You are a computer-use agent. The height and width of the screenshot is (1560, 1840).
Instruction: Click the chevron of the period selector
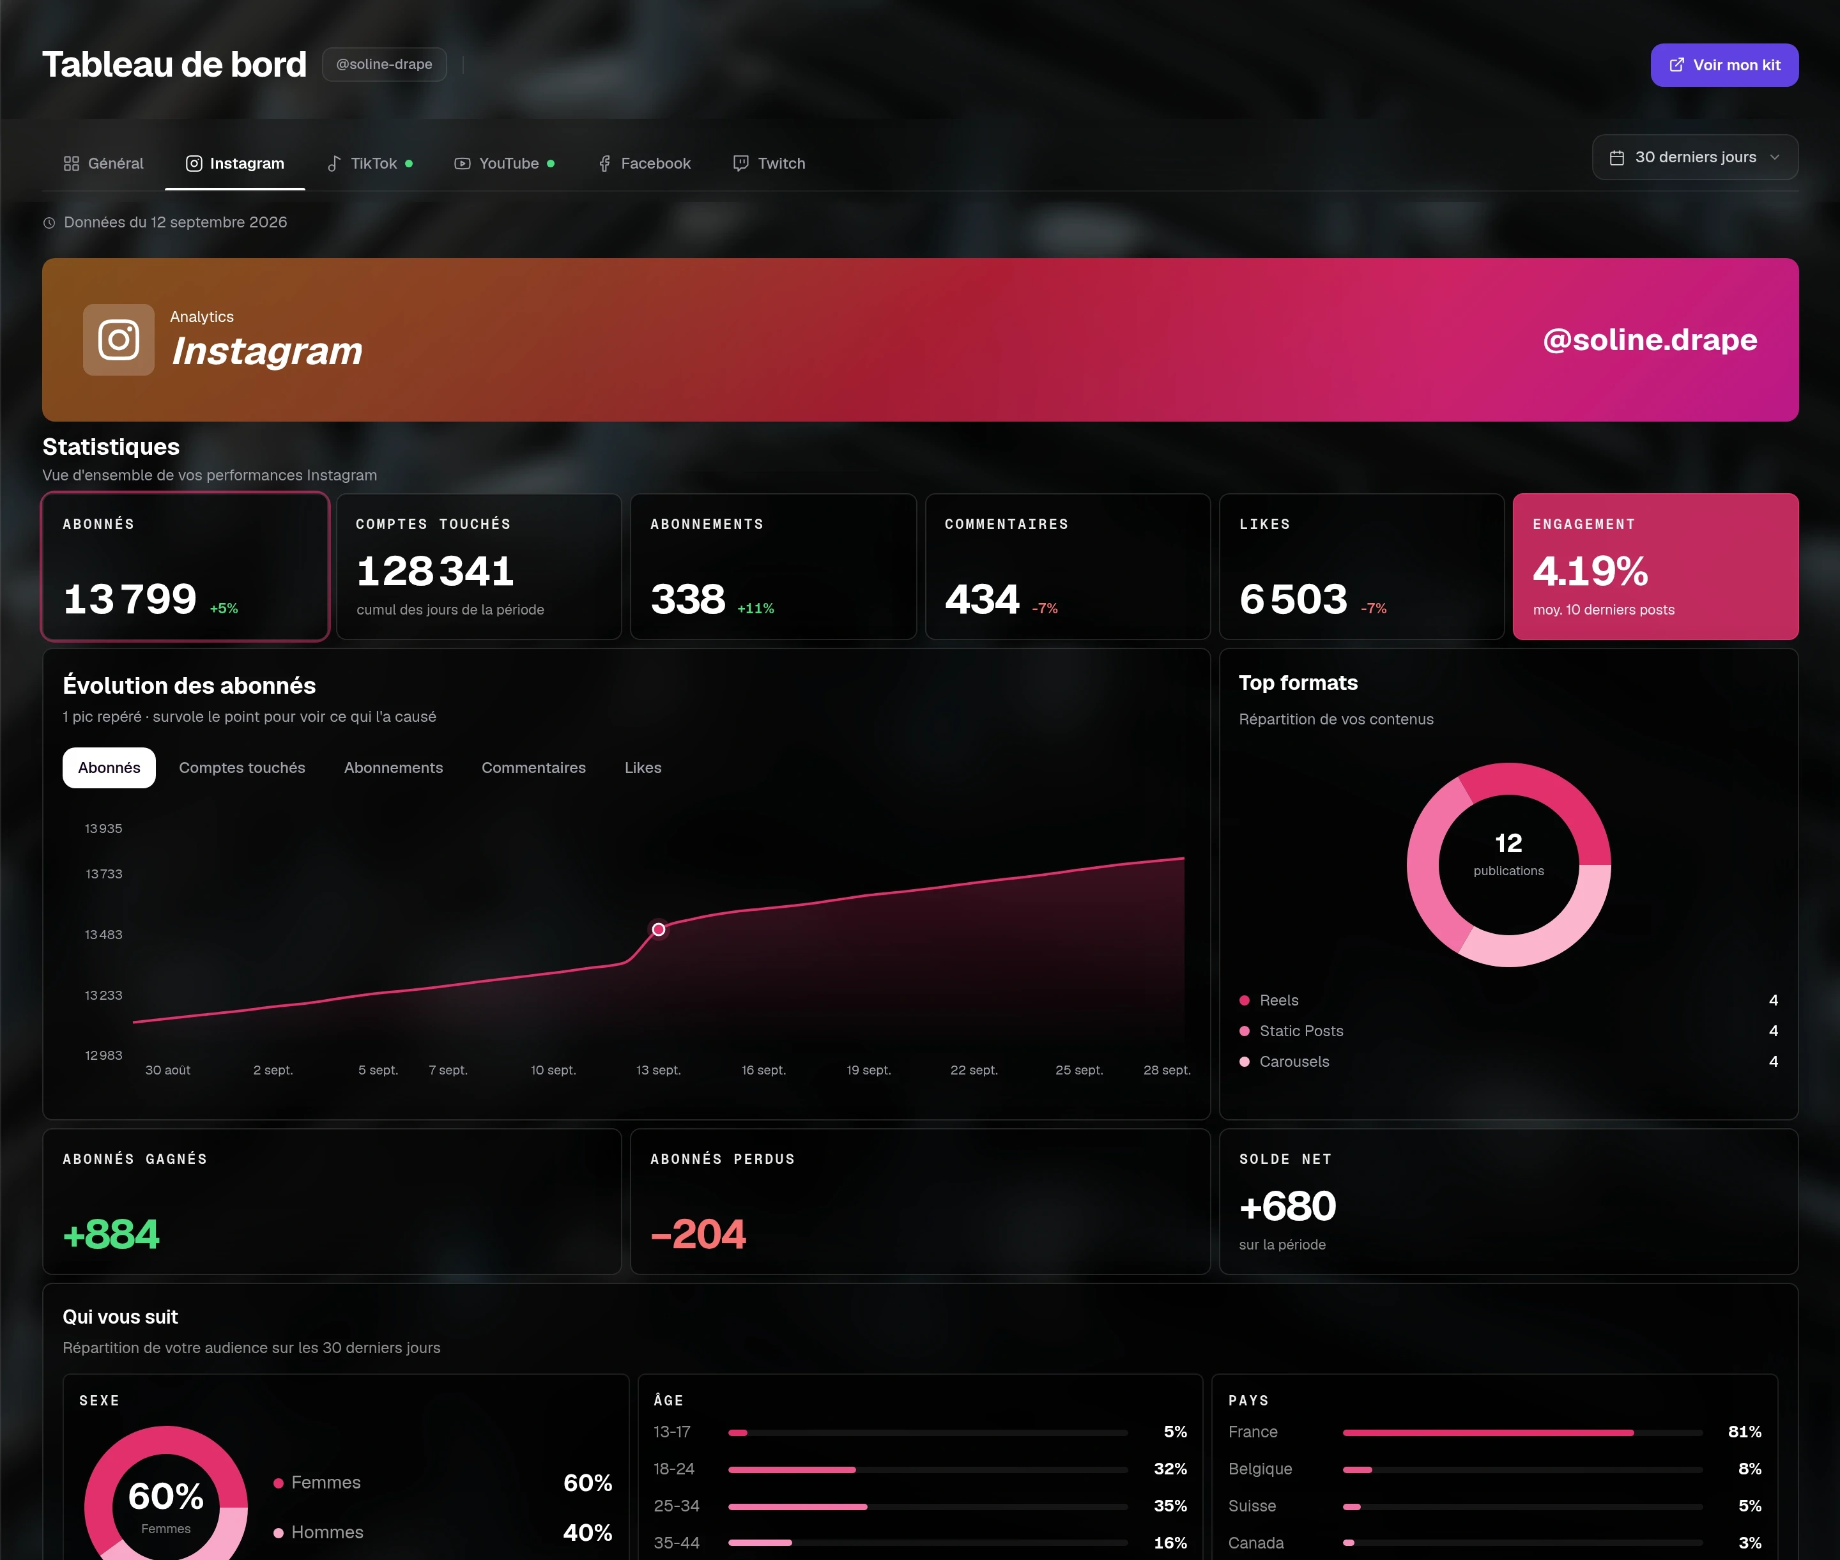(x=1775, y=157)
